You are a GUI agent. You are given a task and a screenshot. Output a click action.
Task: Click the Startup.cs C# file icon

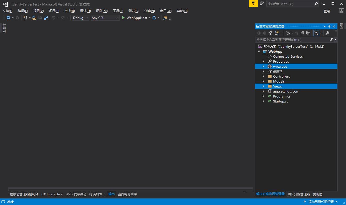click(x=270, y=101)
